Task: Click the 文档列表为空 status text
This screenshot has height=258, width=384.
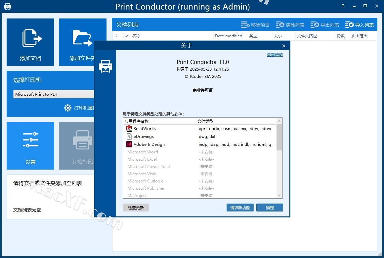Action: pos(27,210)
